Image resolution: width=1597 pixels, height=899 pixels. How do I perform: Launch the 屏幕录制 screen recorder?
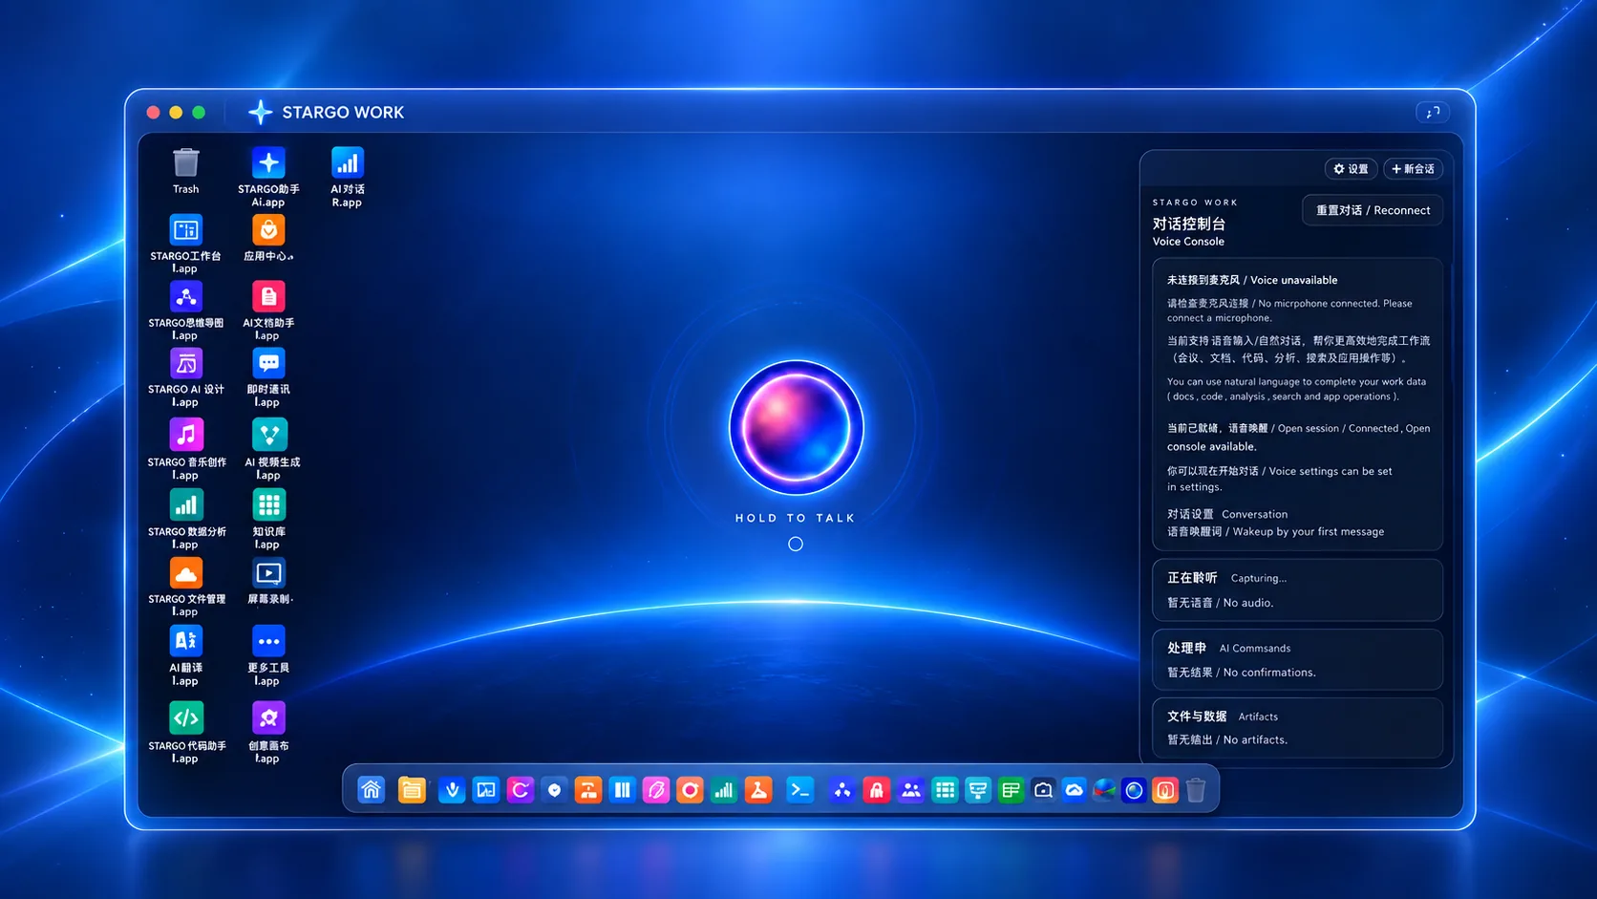pos(268,573)
